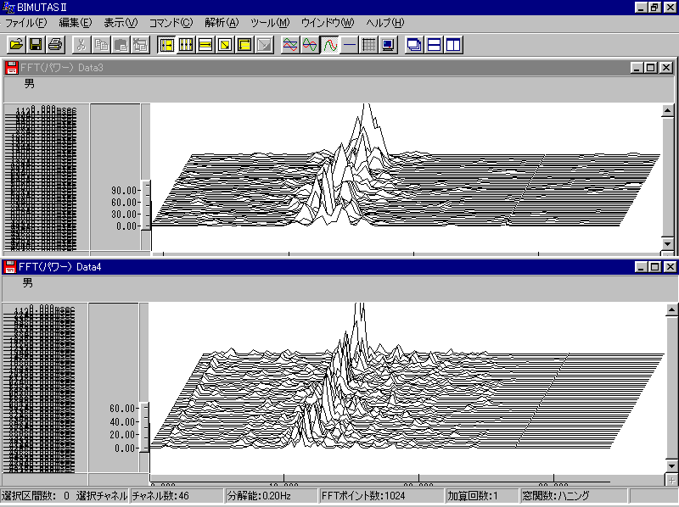Tile windows horizontally via toolbar icon
Image resolution: width=679 pixels, height=507 pixels.
(x=434, y=44)
